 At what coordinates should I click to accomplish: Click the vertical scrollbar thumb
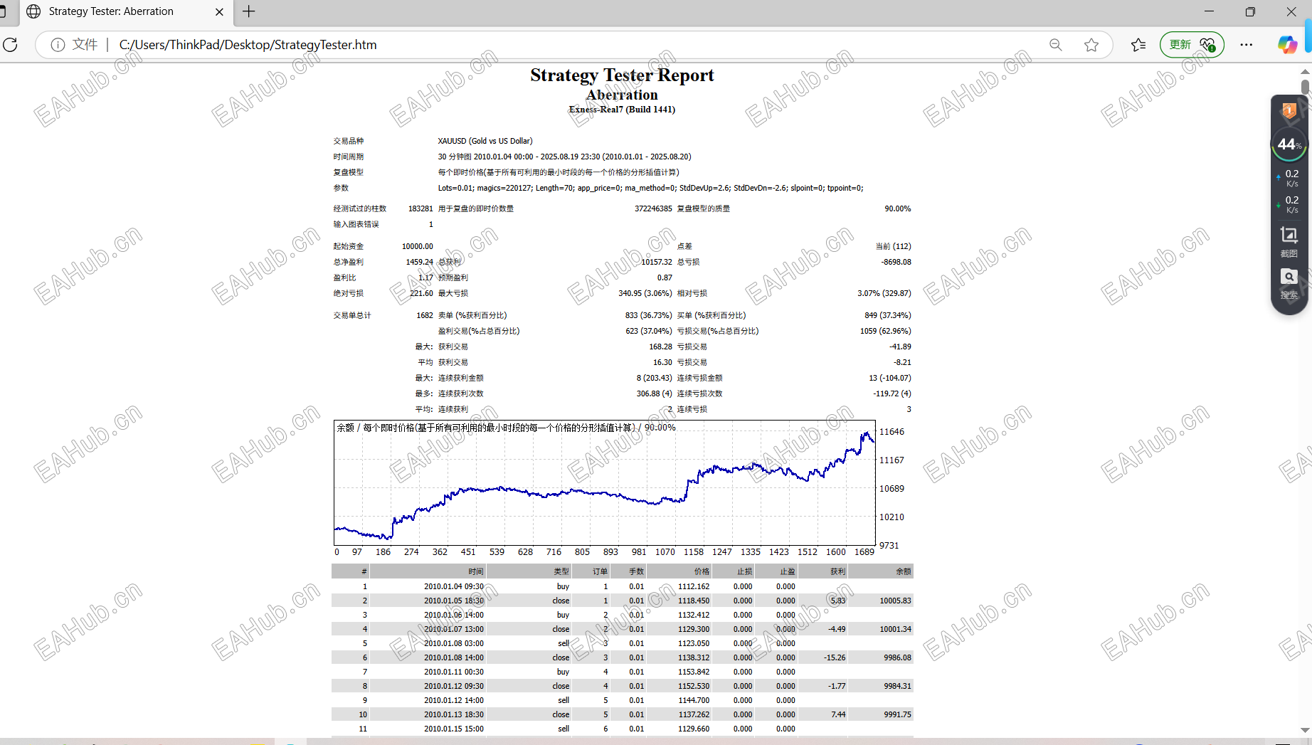[x=1305, y=87]
